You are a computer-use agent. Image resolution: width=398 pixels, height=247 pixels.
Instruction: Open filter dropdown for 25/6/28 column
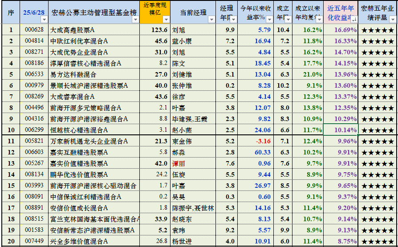click(44, 20)
